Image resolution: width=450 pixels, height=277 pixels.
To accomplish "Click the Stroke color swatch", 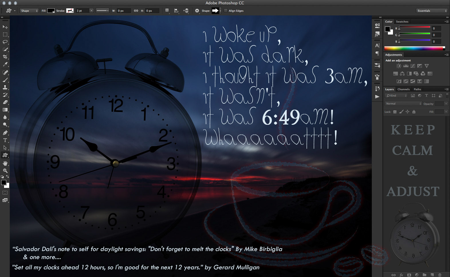I will point(70,11).
